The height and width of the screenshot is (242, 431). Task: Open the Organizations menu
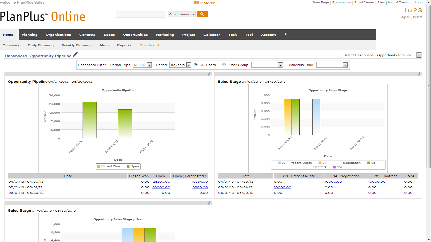pyautogui.click(x=58, y=35)
